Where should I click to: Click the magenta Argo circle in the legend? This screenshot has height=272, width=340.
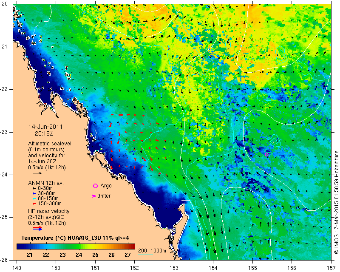tap(95, 186)
